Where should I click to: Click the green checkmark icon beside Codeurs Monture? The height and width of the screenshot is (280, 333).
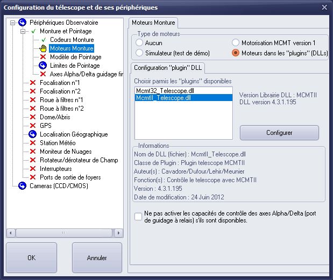click(44, 40)
